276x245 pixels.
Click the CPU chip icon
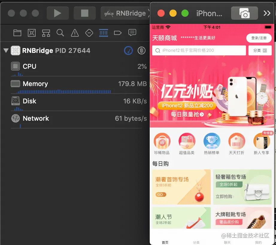(x=15, y=66)
